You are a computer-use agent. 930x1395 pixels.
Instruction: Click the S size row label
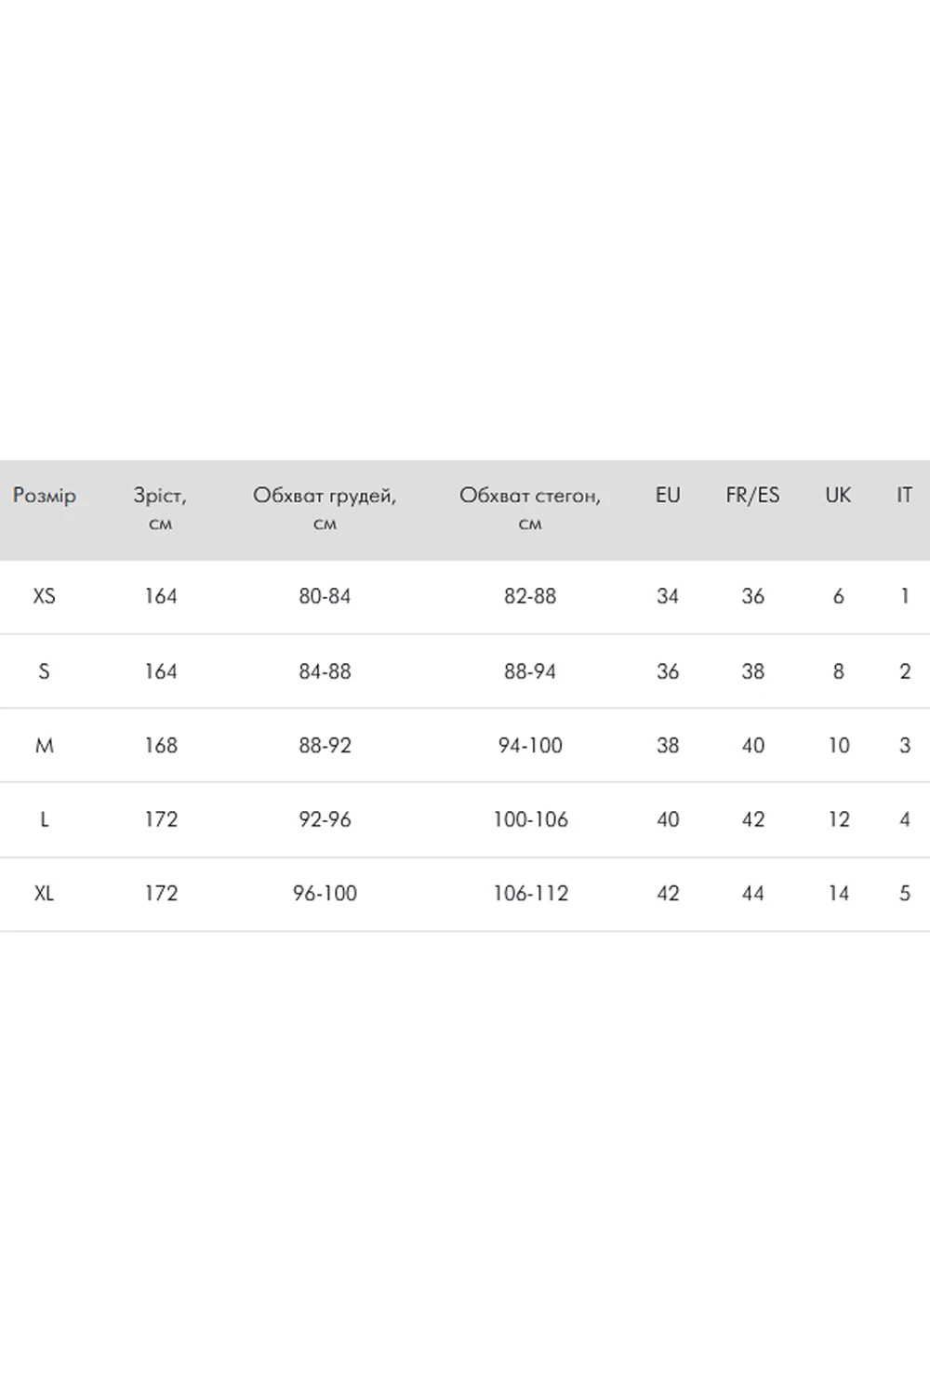tap(44, 671)
